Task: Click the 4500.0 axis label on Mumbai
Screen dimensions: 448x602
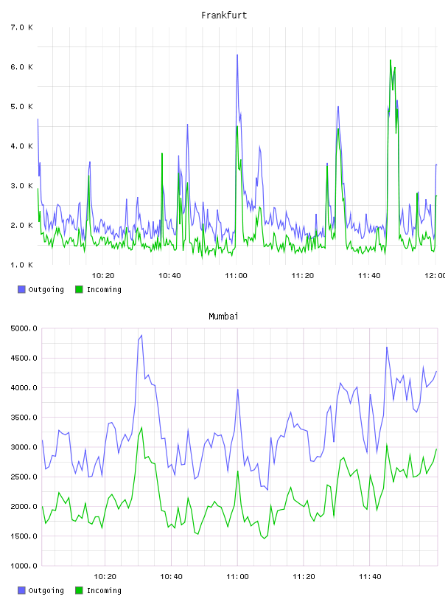Action: tap(24, 358)
